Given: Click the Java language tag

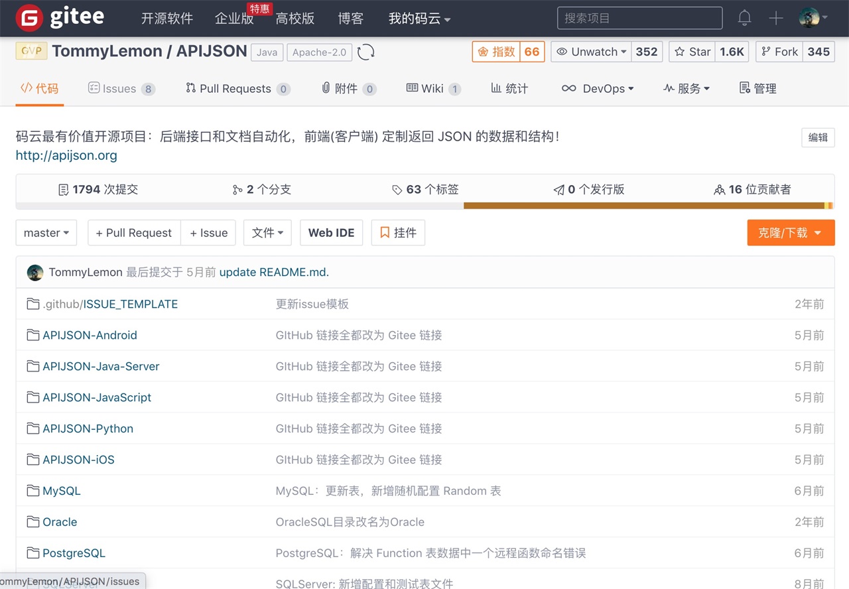Looking at the screenshot, I should pyautogui.click(x=267, y=52).
